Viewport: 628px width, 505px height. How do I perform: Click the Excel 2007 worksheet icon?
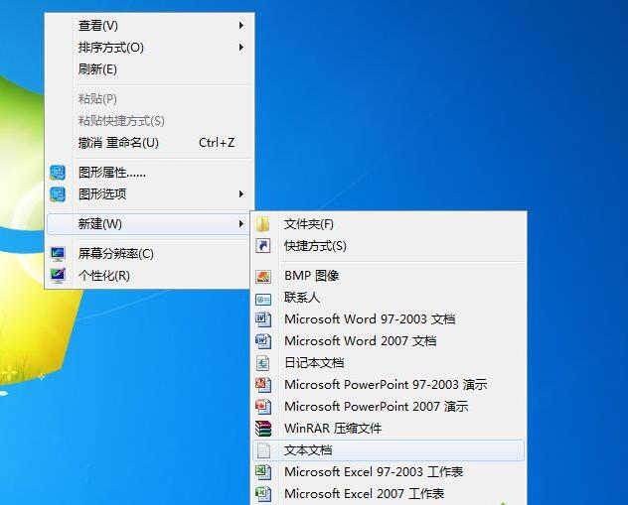[263, 494]
